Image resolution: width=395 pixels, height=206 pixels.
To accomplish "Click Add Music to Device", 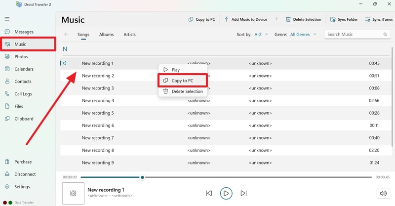I will point(245,19).
